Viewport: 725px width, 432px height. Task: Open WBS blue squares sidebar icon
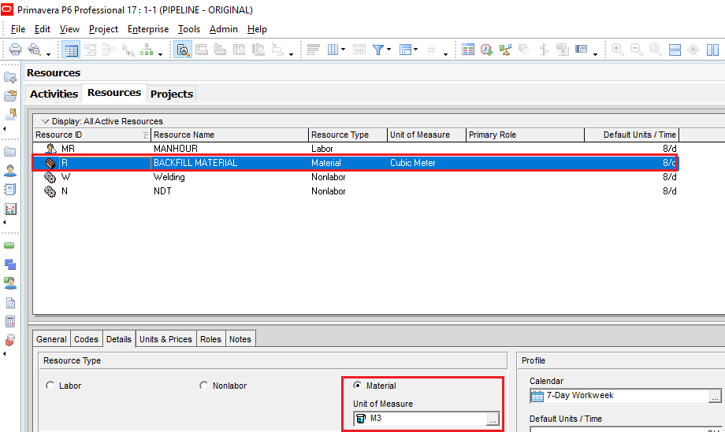[9, 264]
